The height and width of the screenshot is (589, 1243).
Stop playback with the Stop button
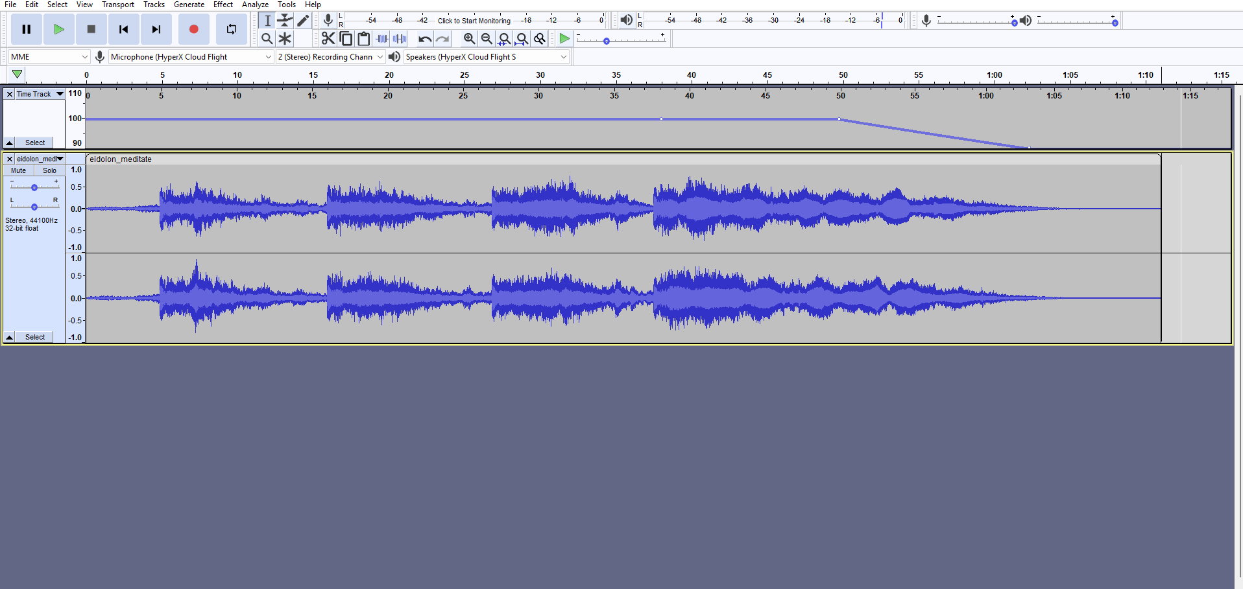91,29
